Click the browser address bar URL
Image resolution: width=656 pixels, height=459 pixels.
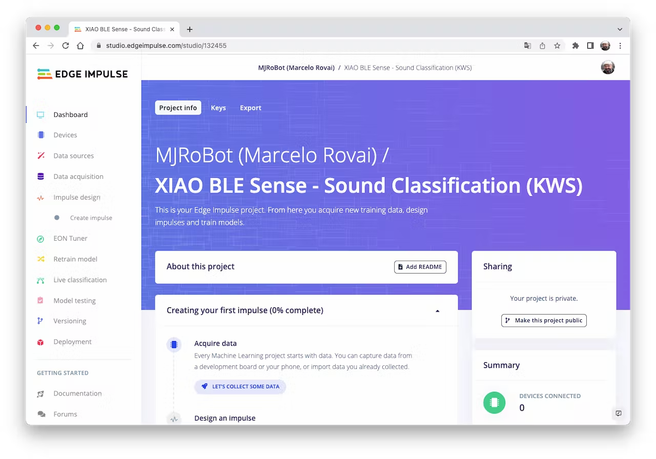[x=166, y=46]
